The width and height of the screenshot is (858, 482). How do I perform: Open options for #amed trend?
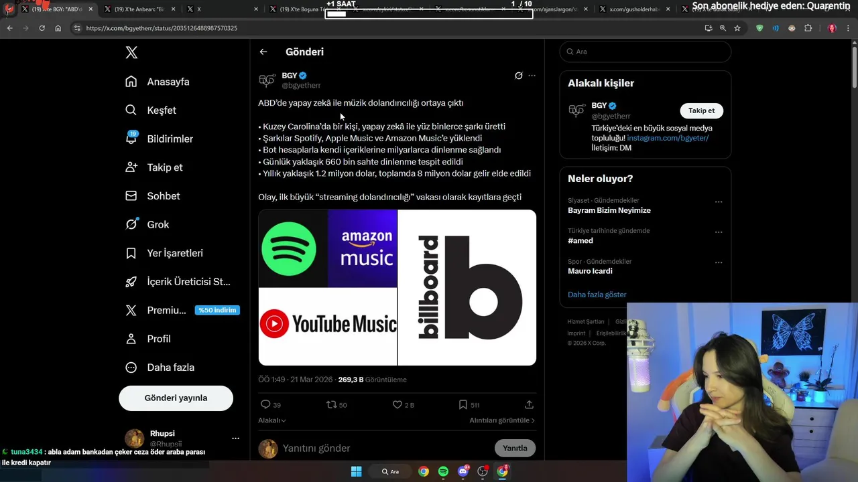tap(719, 232)
